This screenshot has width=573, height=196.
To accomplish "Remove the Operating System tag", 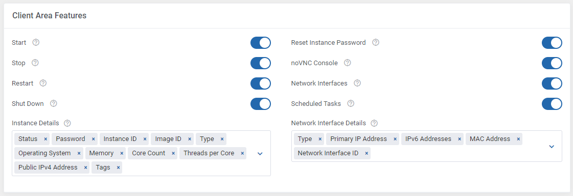I will [x=79, y=153].
